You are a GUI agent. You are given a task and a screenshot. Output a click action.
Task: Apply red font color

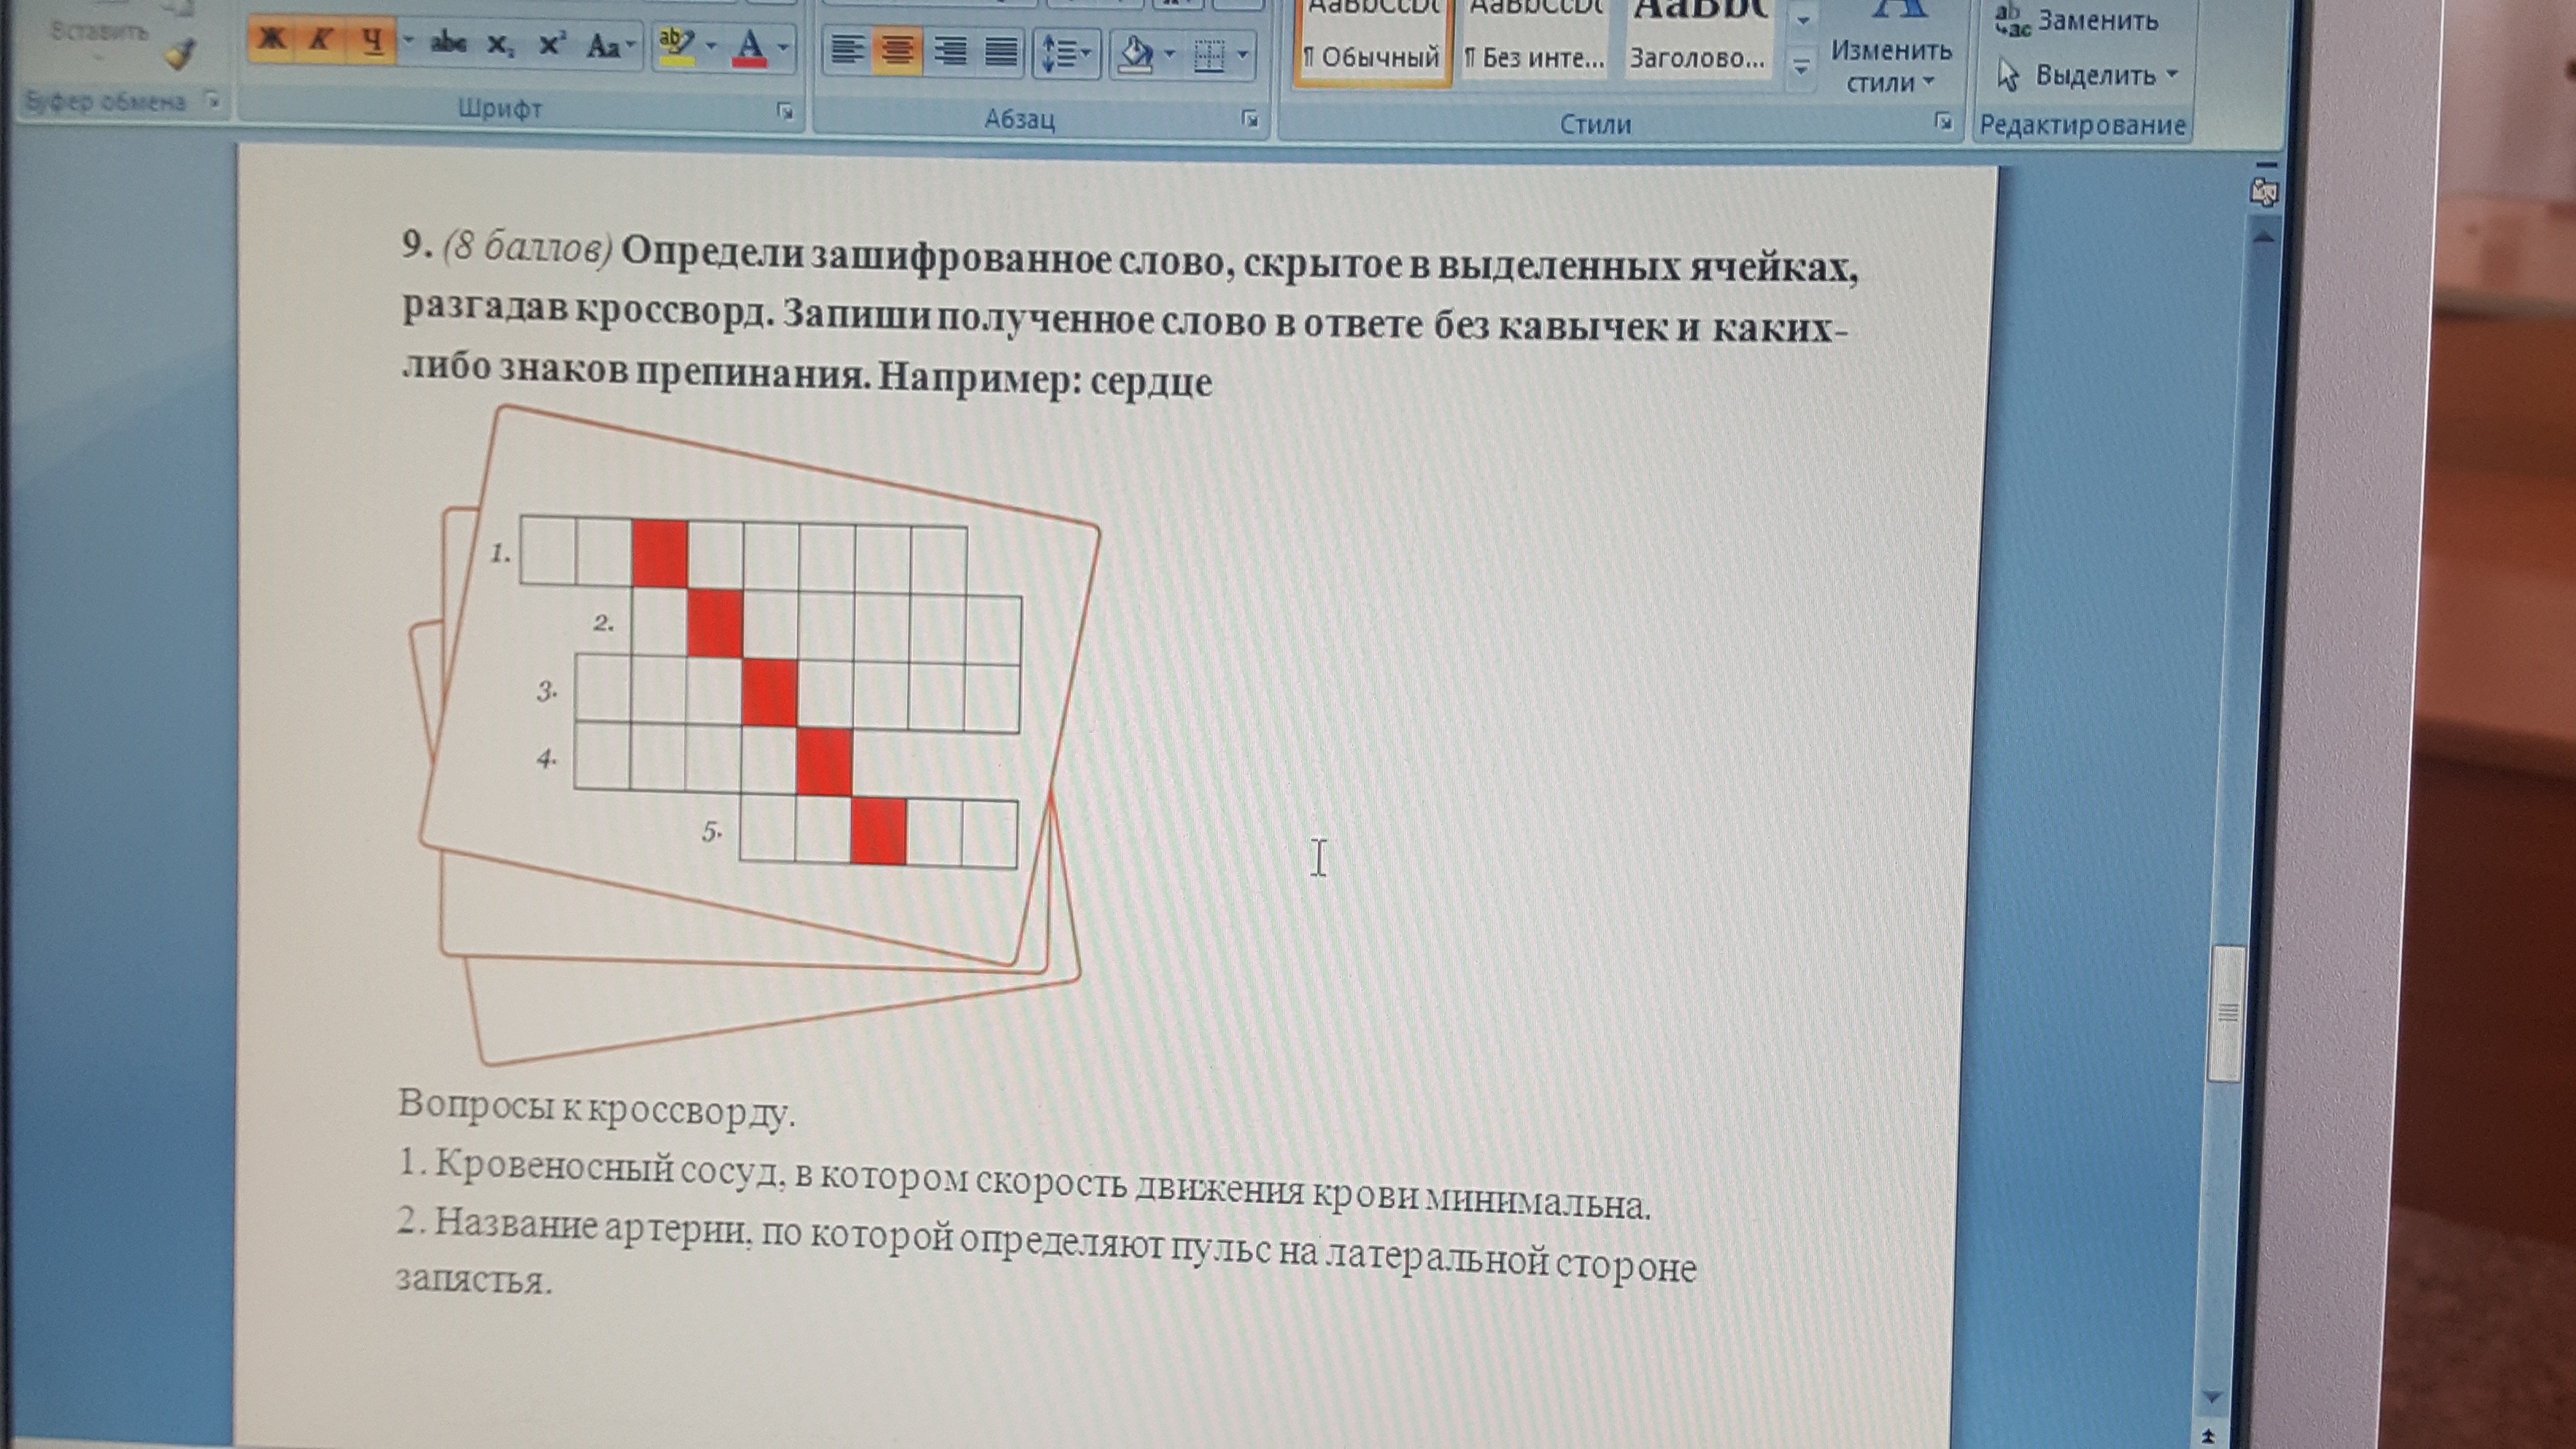(750, 48)
